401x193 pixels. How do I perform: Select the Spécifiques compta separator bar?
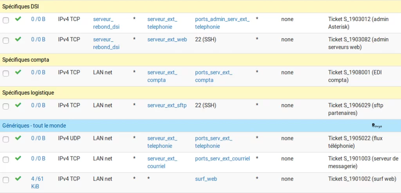(x=200, y=60)
